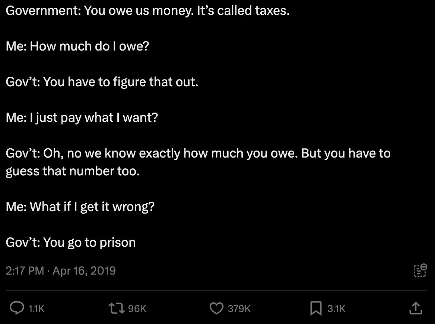This screenshot has width=435, height=324.
Task: Click the 3.1K bookmarks count
Action: [x=336, y=308]
